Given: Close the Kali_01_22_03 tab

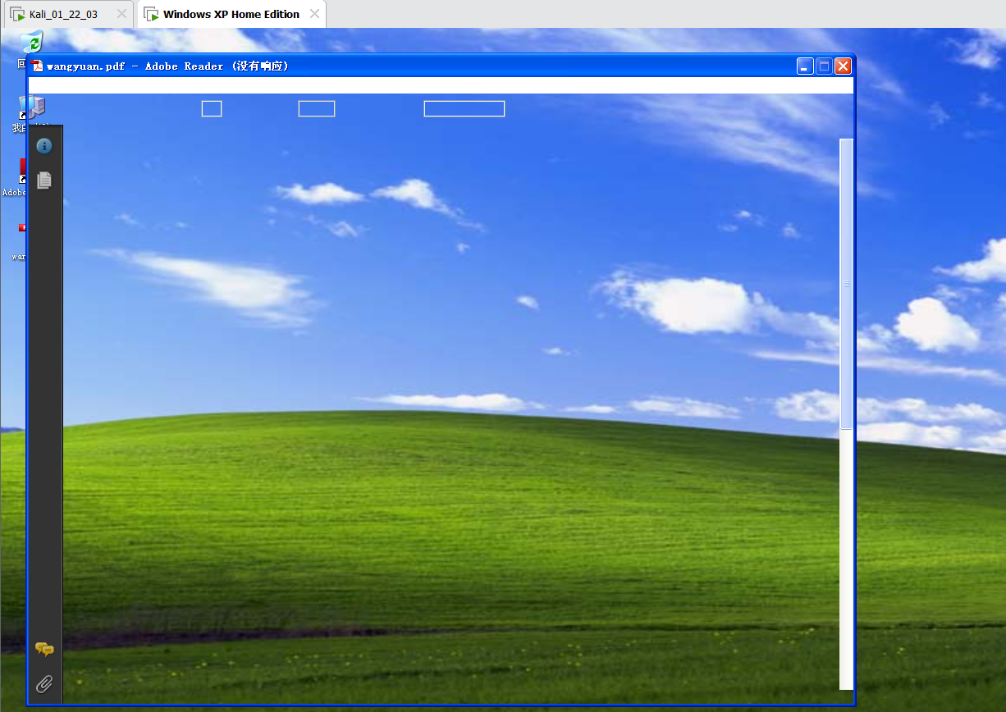Looking at the screenshot, I should 121,14.
